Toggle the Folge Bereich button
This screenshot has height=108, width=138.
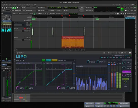click(x=42, y=8)
